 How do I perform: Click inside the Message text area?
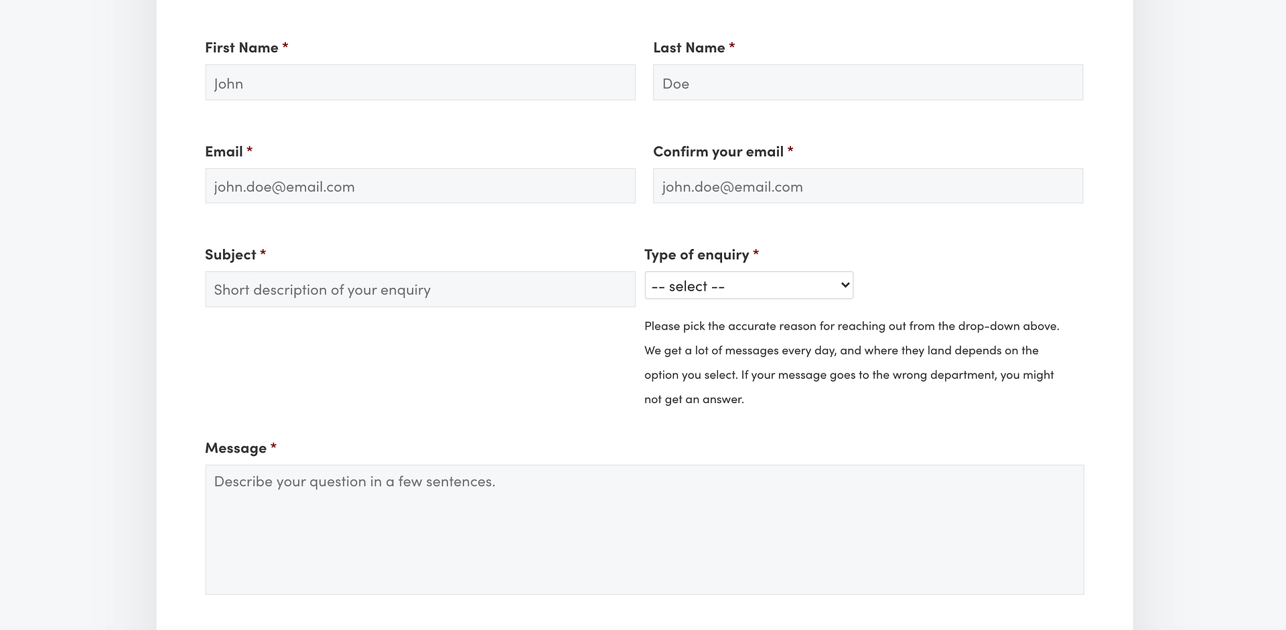point(644,529)
